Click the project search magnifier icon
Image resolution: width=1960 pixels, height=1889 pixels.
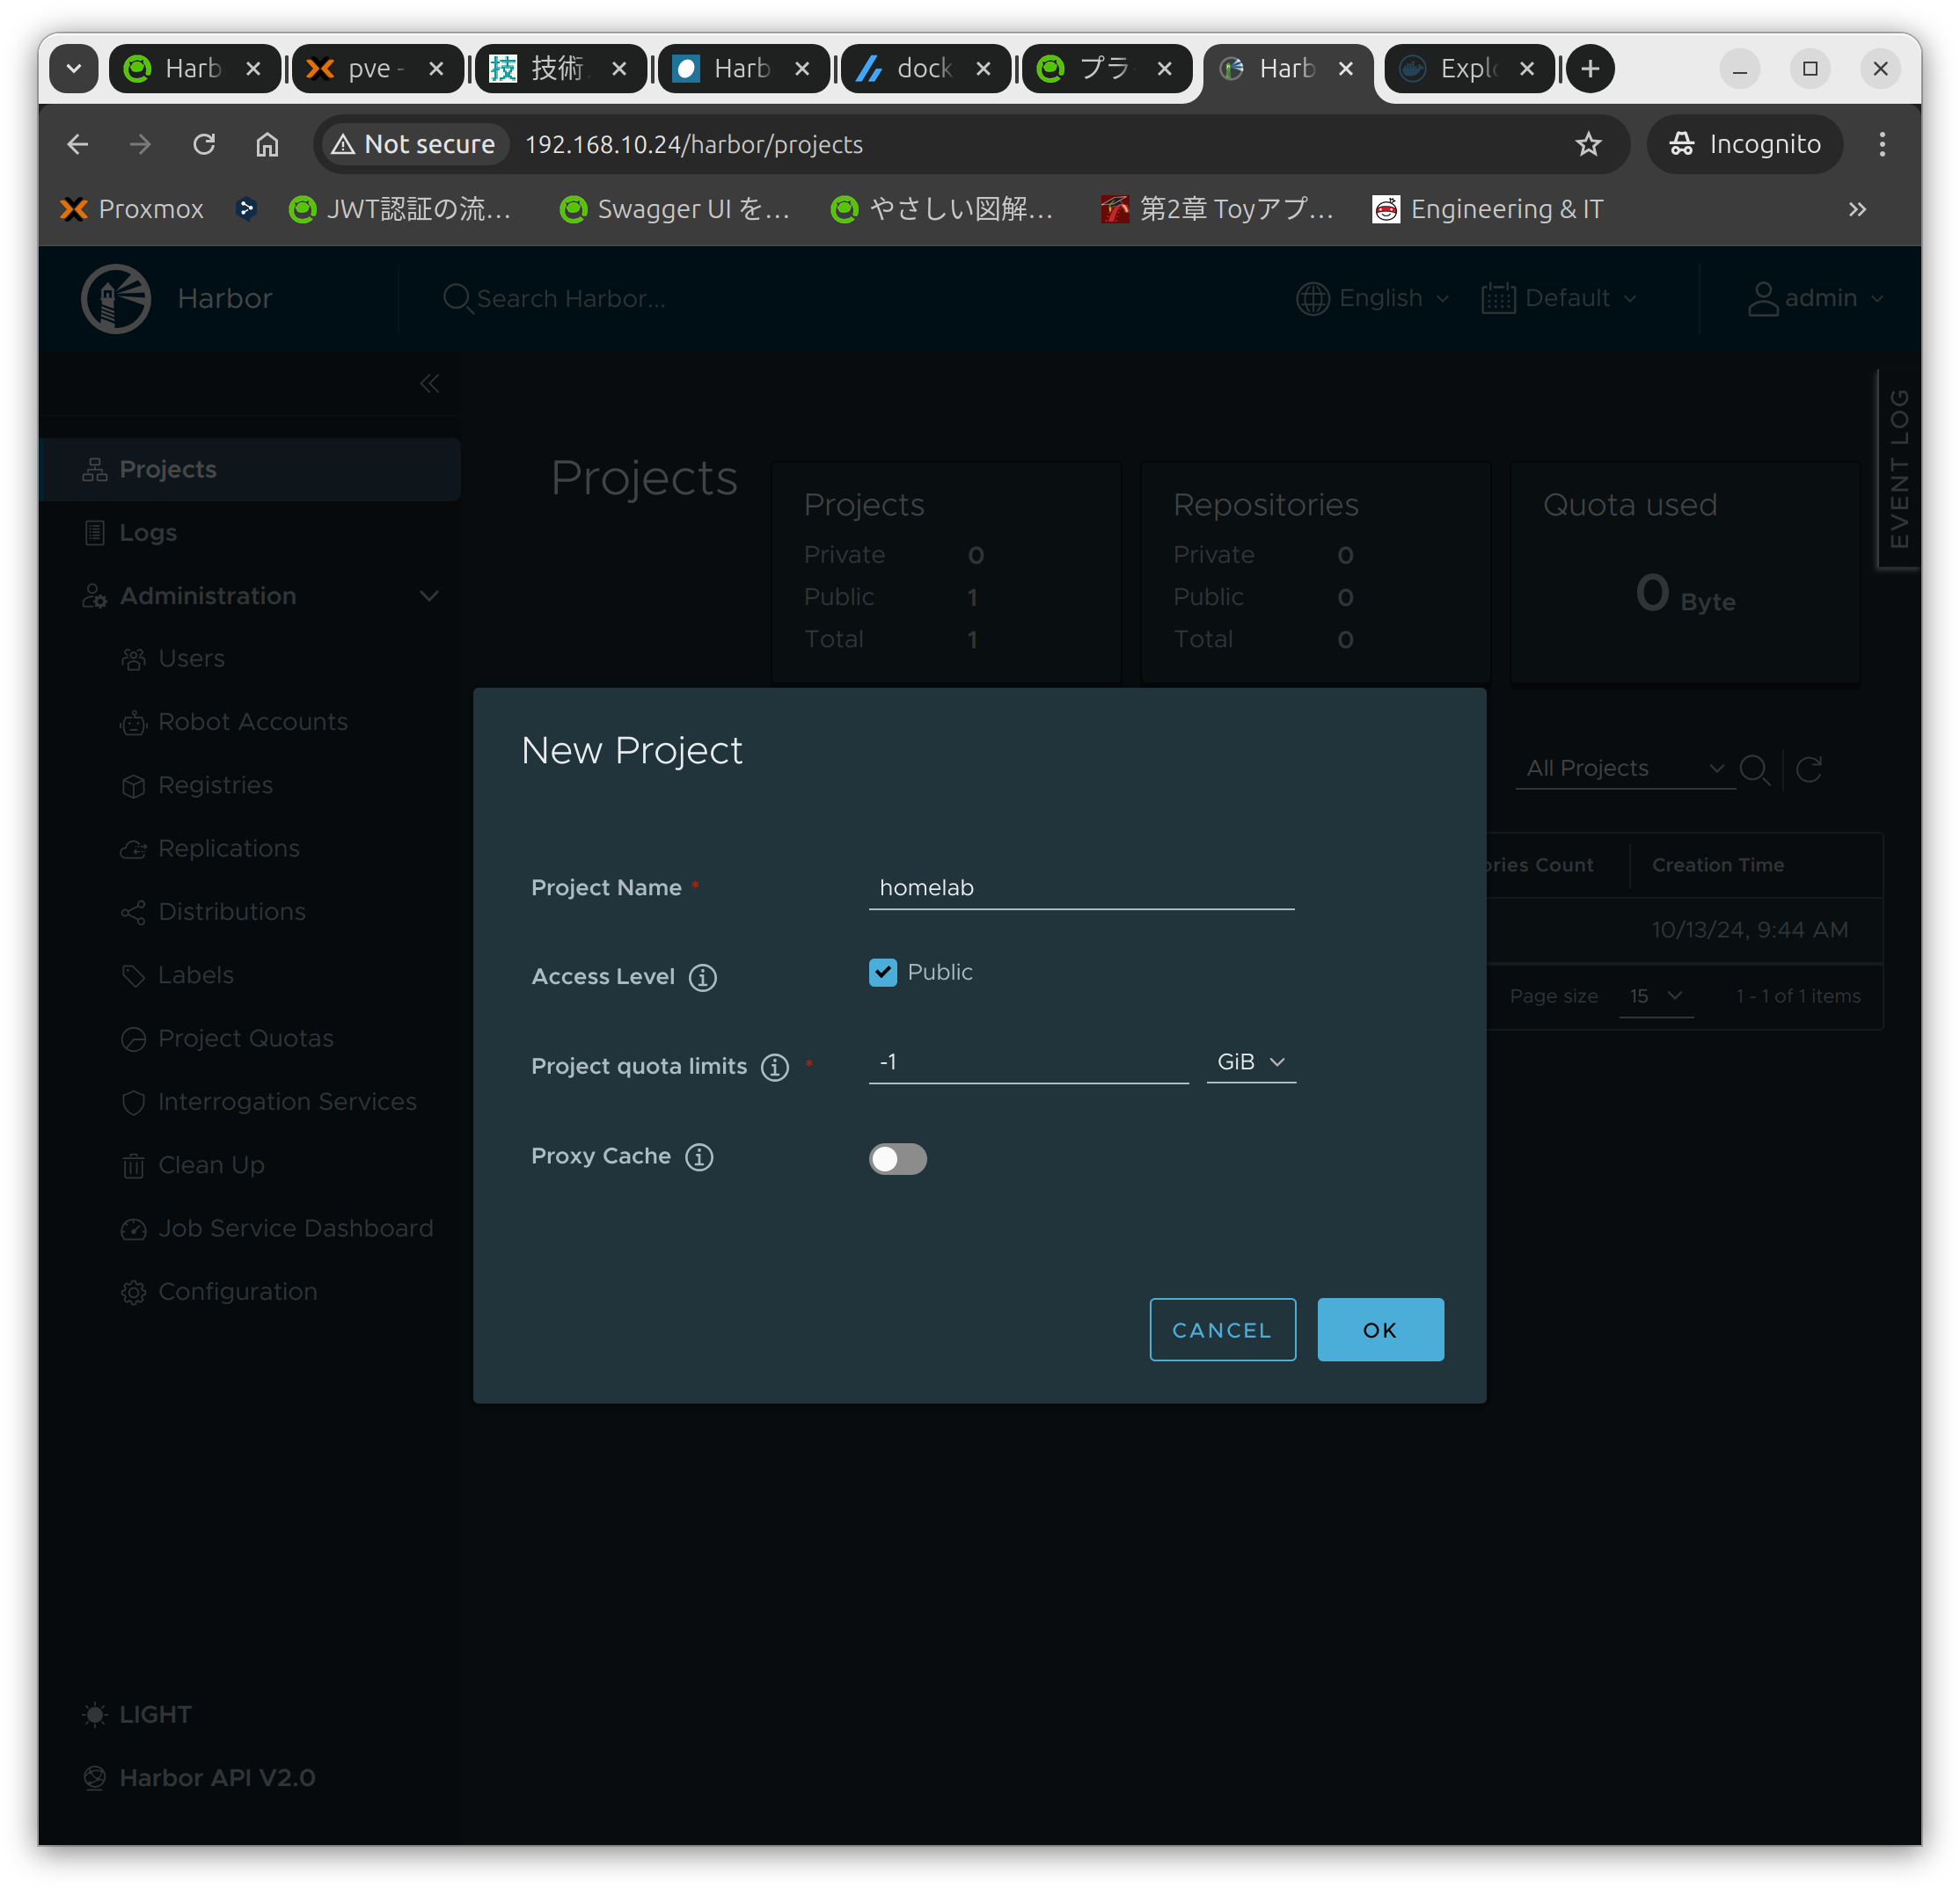1754,769
